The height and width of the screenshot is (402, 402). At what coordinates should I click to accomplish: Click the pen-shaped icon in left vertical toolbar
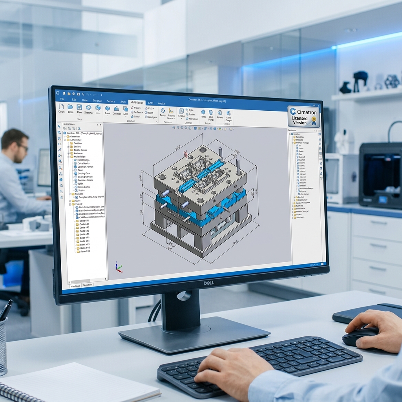point(60,150)
